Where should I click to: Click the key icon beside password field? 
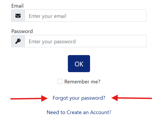(18, 41)
